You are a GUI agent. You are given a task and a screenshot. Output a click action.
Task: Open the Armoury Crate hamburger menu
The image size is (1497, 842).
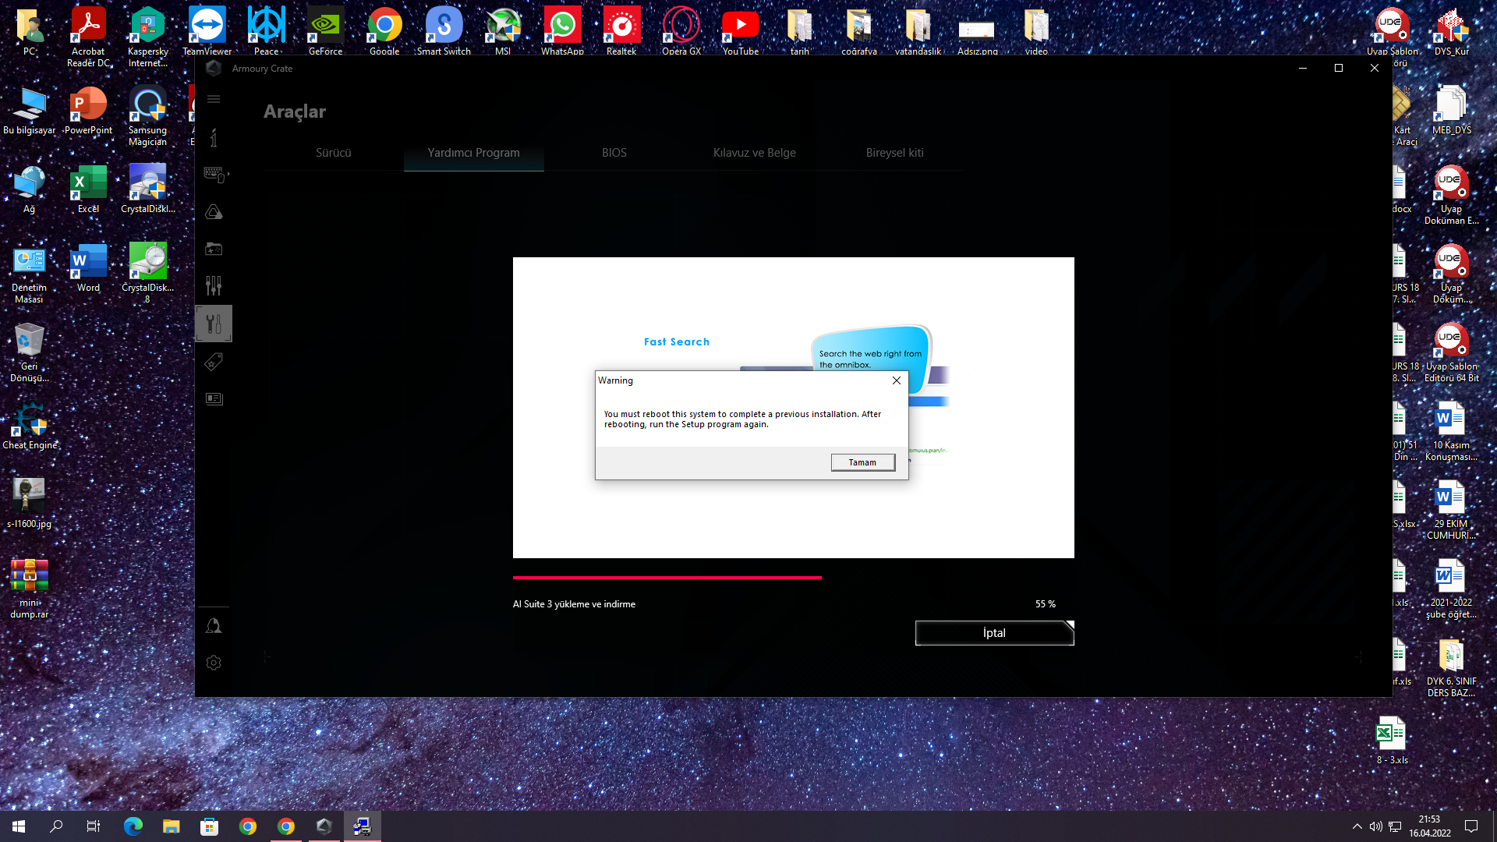tap(214, 99)
